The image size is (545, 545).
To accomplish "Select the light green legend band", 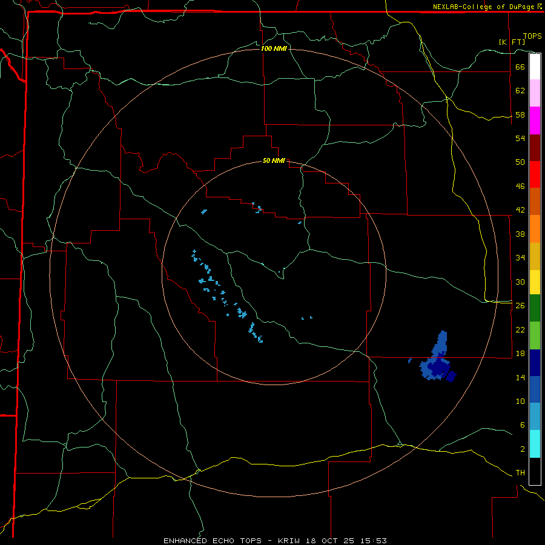I will coord(535,335).
